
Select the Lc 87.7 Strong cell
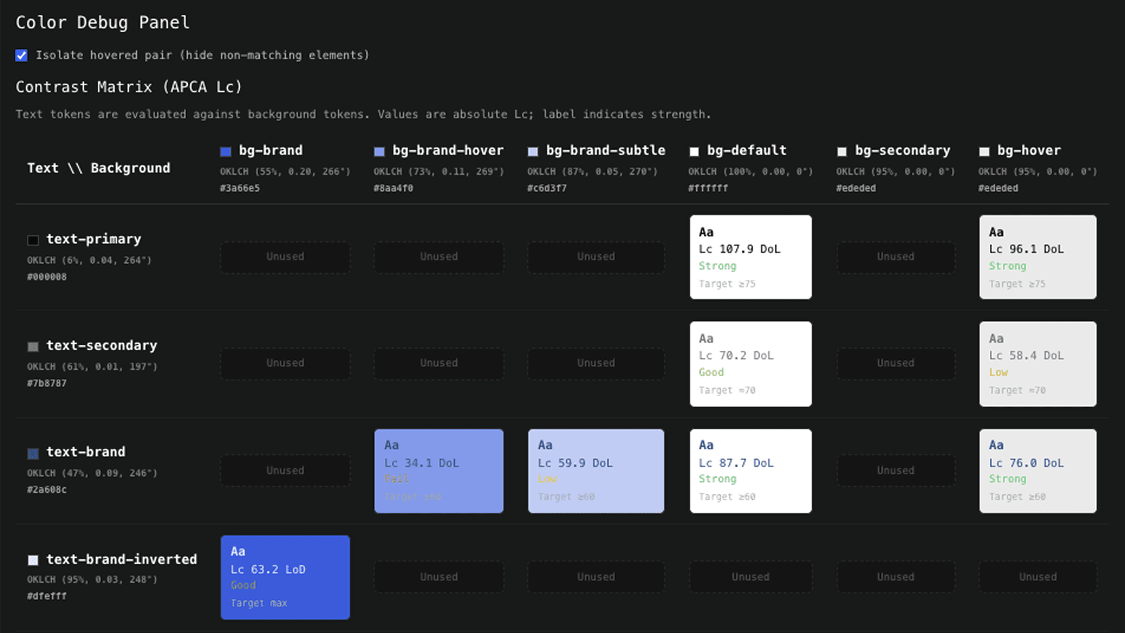(750, 471)
